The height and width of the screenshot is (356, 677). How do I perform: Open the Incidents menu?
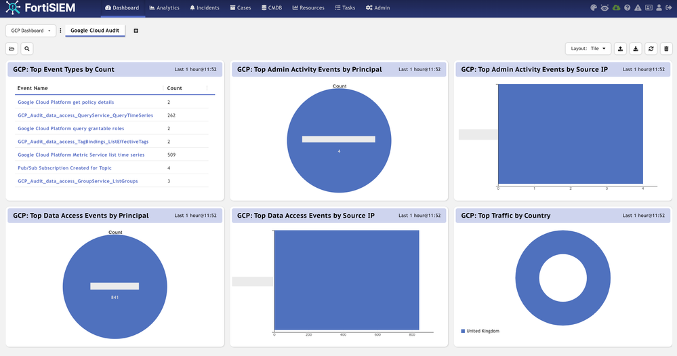point(205,7)
